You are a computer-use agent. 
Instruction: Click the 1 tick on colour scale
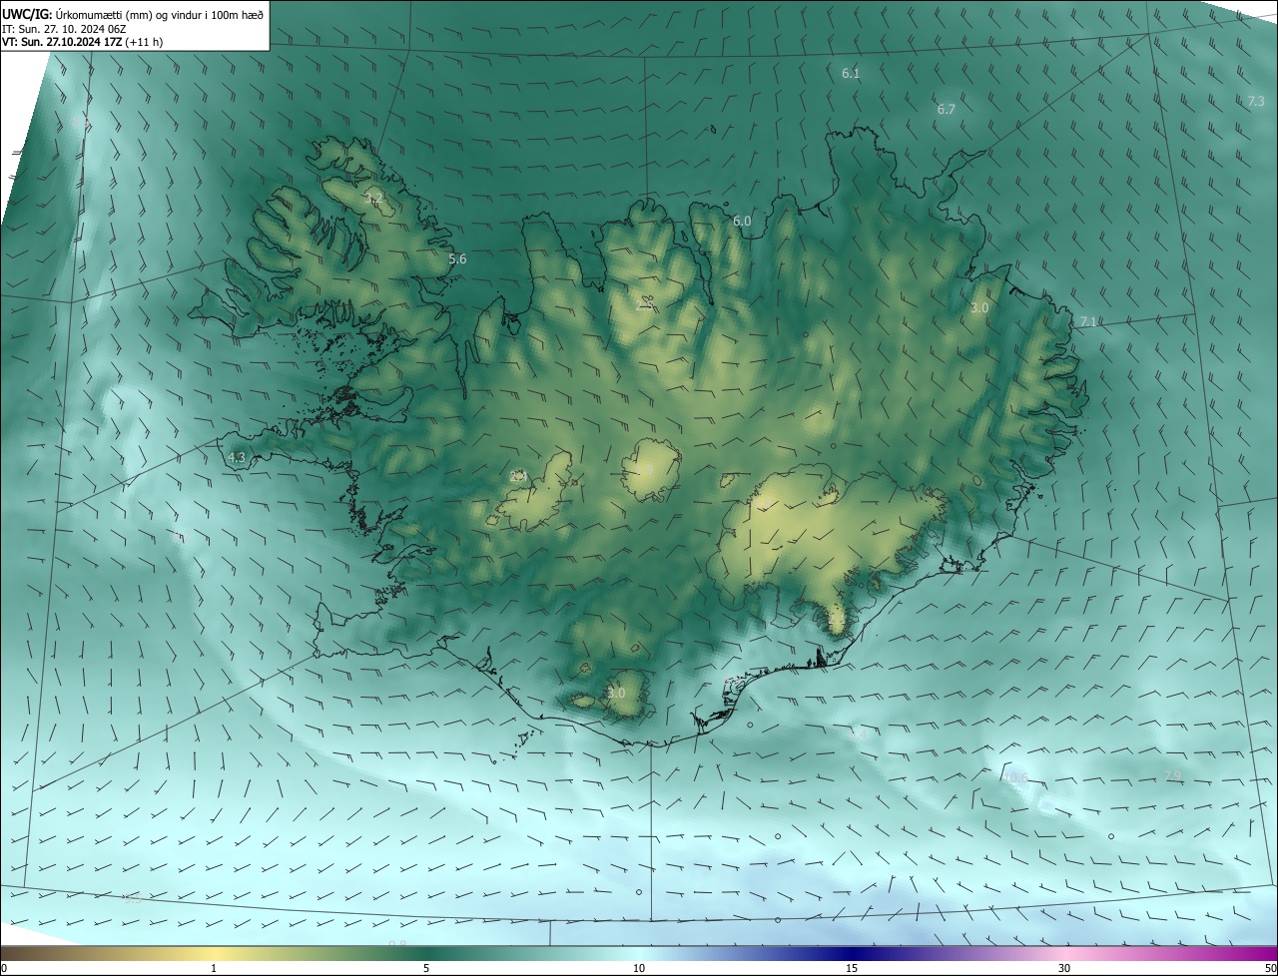point(214,968)
